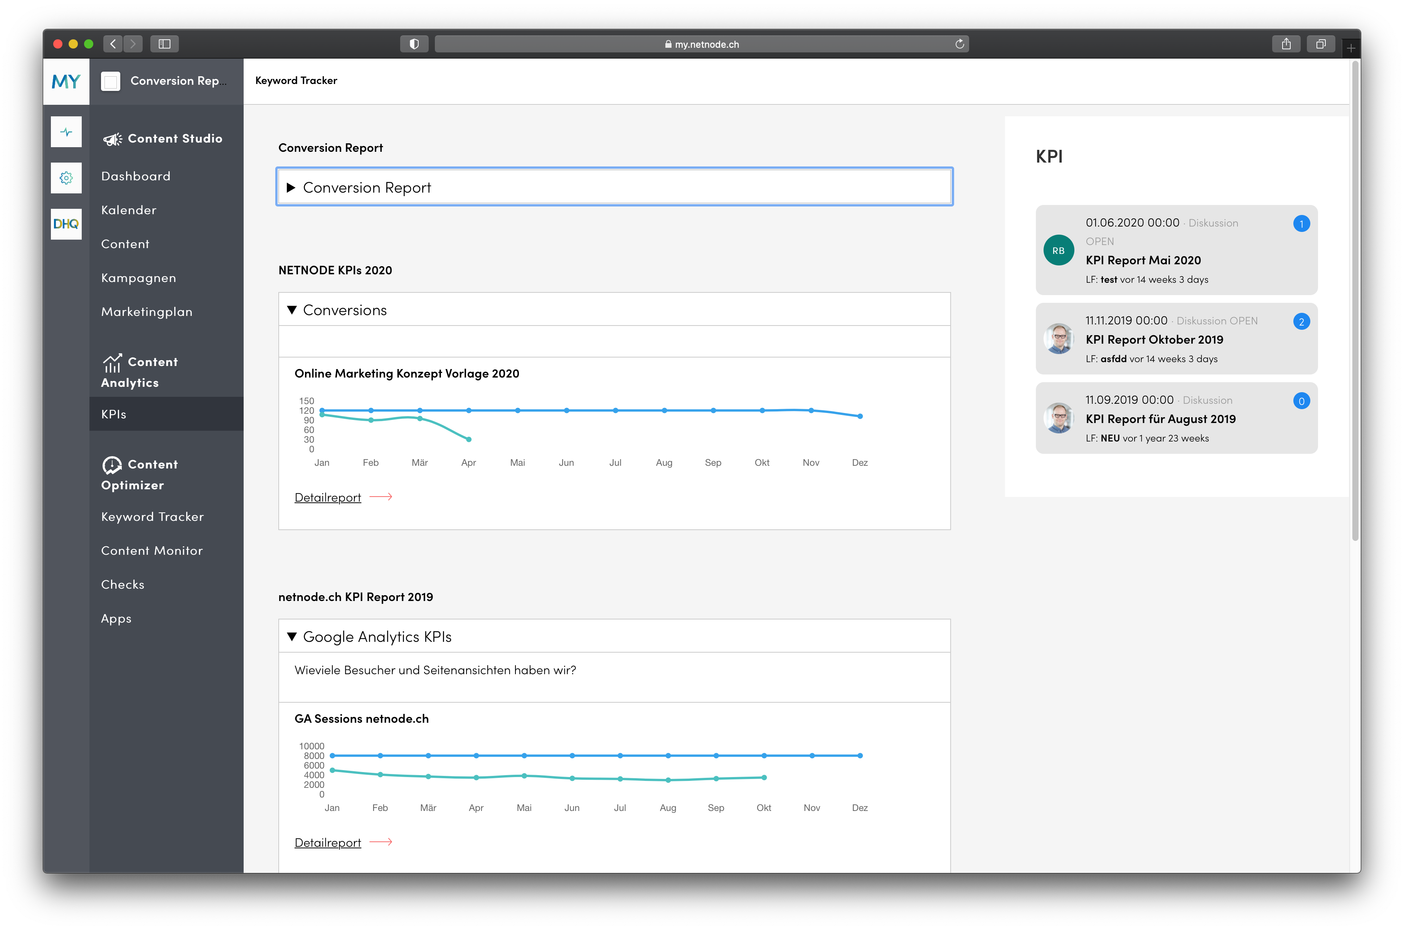
Task: Click the Wieviele Besucher und Seitenansichten text
Action: pos(435,670)
